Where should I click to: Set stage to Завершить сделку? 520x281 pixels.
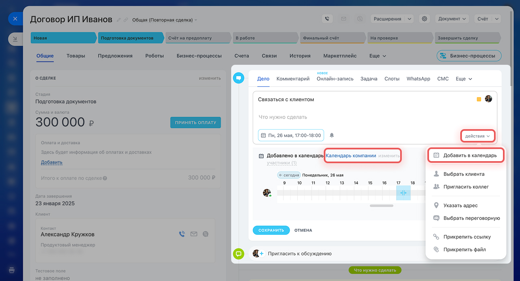[x=467, y=38]
